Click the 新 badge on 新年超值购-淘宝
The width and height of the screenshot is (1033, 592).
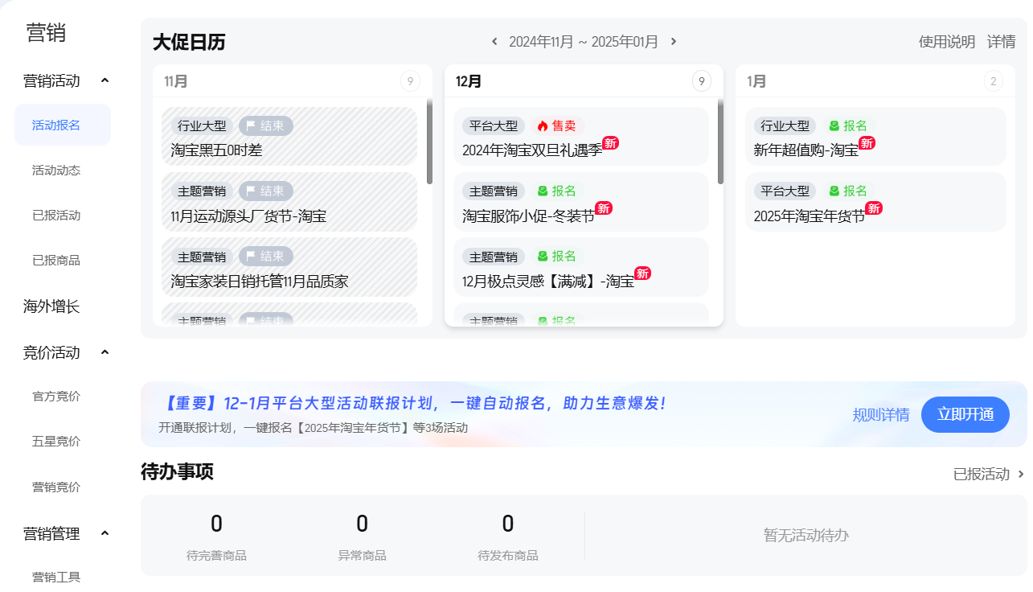tap(867, 143)
